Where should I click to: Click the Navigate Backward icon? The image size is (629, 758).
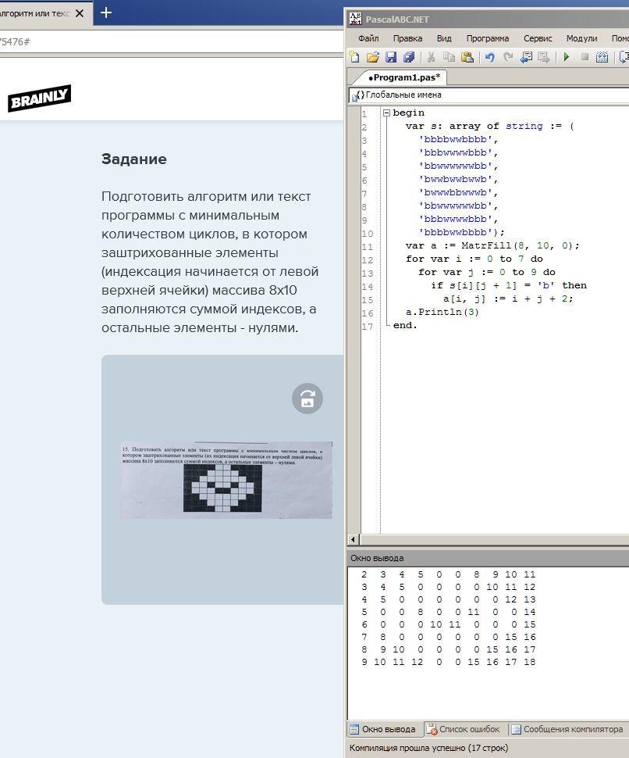[x=526, y=57]
